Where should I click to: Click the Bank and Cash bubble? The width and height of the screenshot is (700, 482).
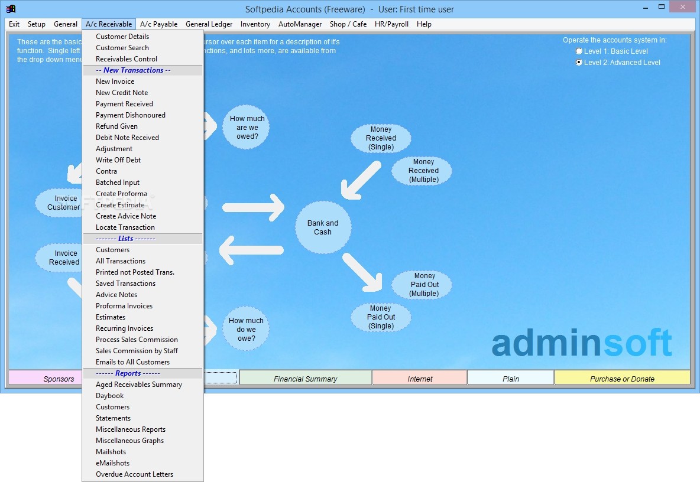pos(323,227)
